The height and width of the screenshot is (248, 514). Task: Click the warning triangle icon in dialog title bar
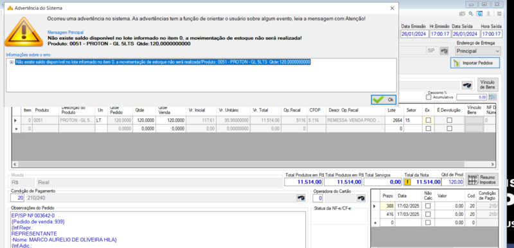[x=10, y=8]
